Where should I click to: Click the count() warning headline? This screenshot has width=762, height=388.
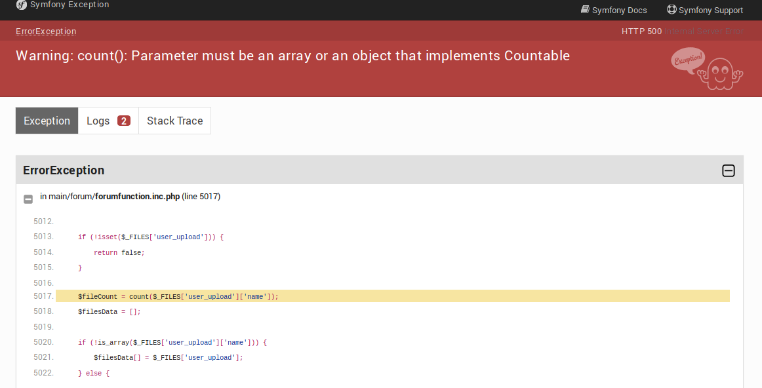click(x=292, y=56)
